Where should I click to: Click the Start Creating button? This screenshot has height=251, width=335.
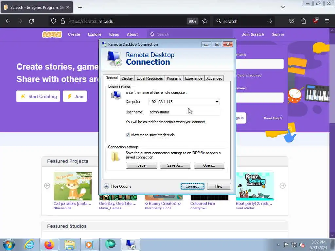38,96
